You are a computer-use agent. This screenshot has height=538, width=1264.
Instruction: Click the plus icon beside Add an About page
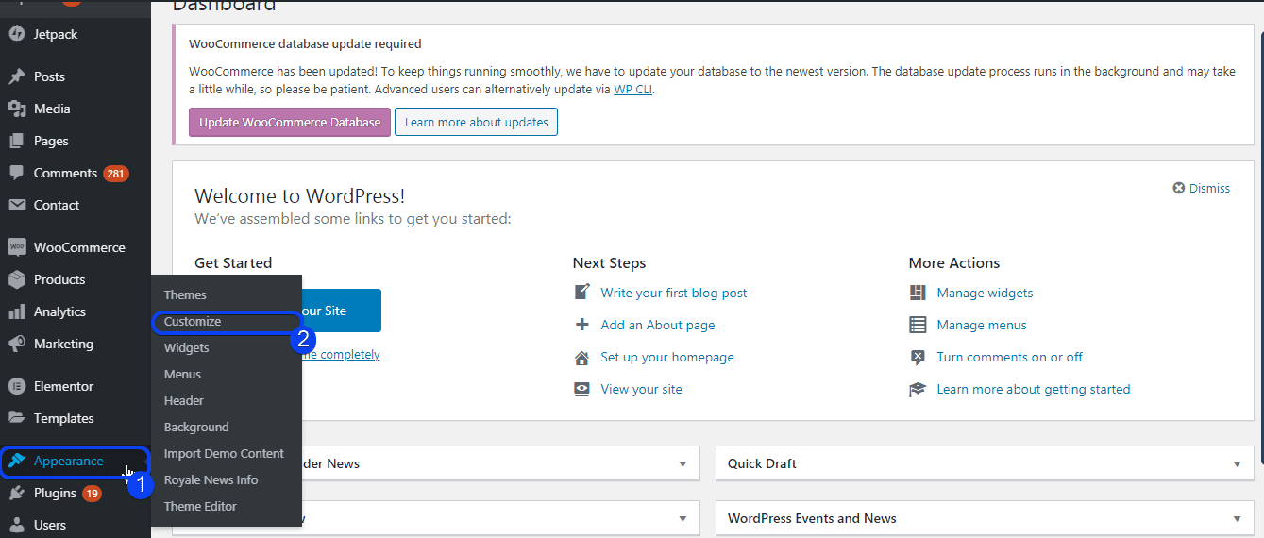[x=581, y=325]
